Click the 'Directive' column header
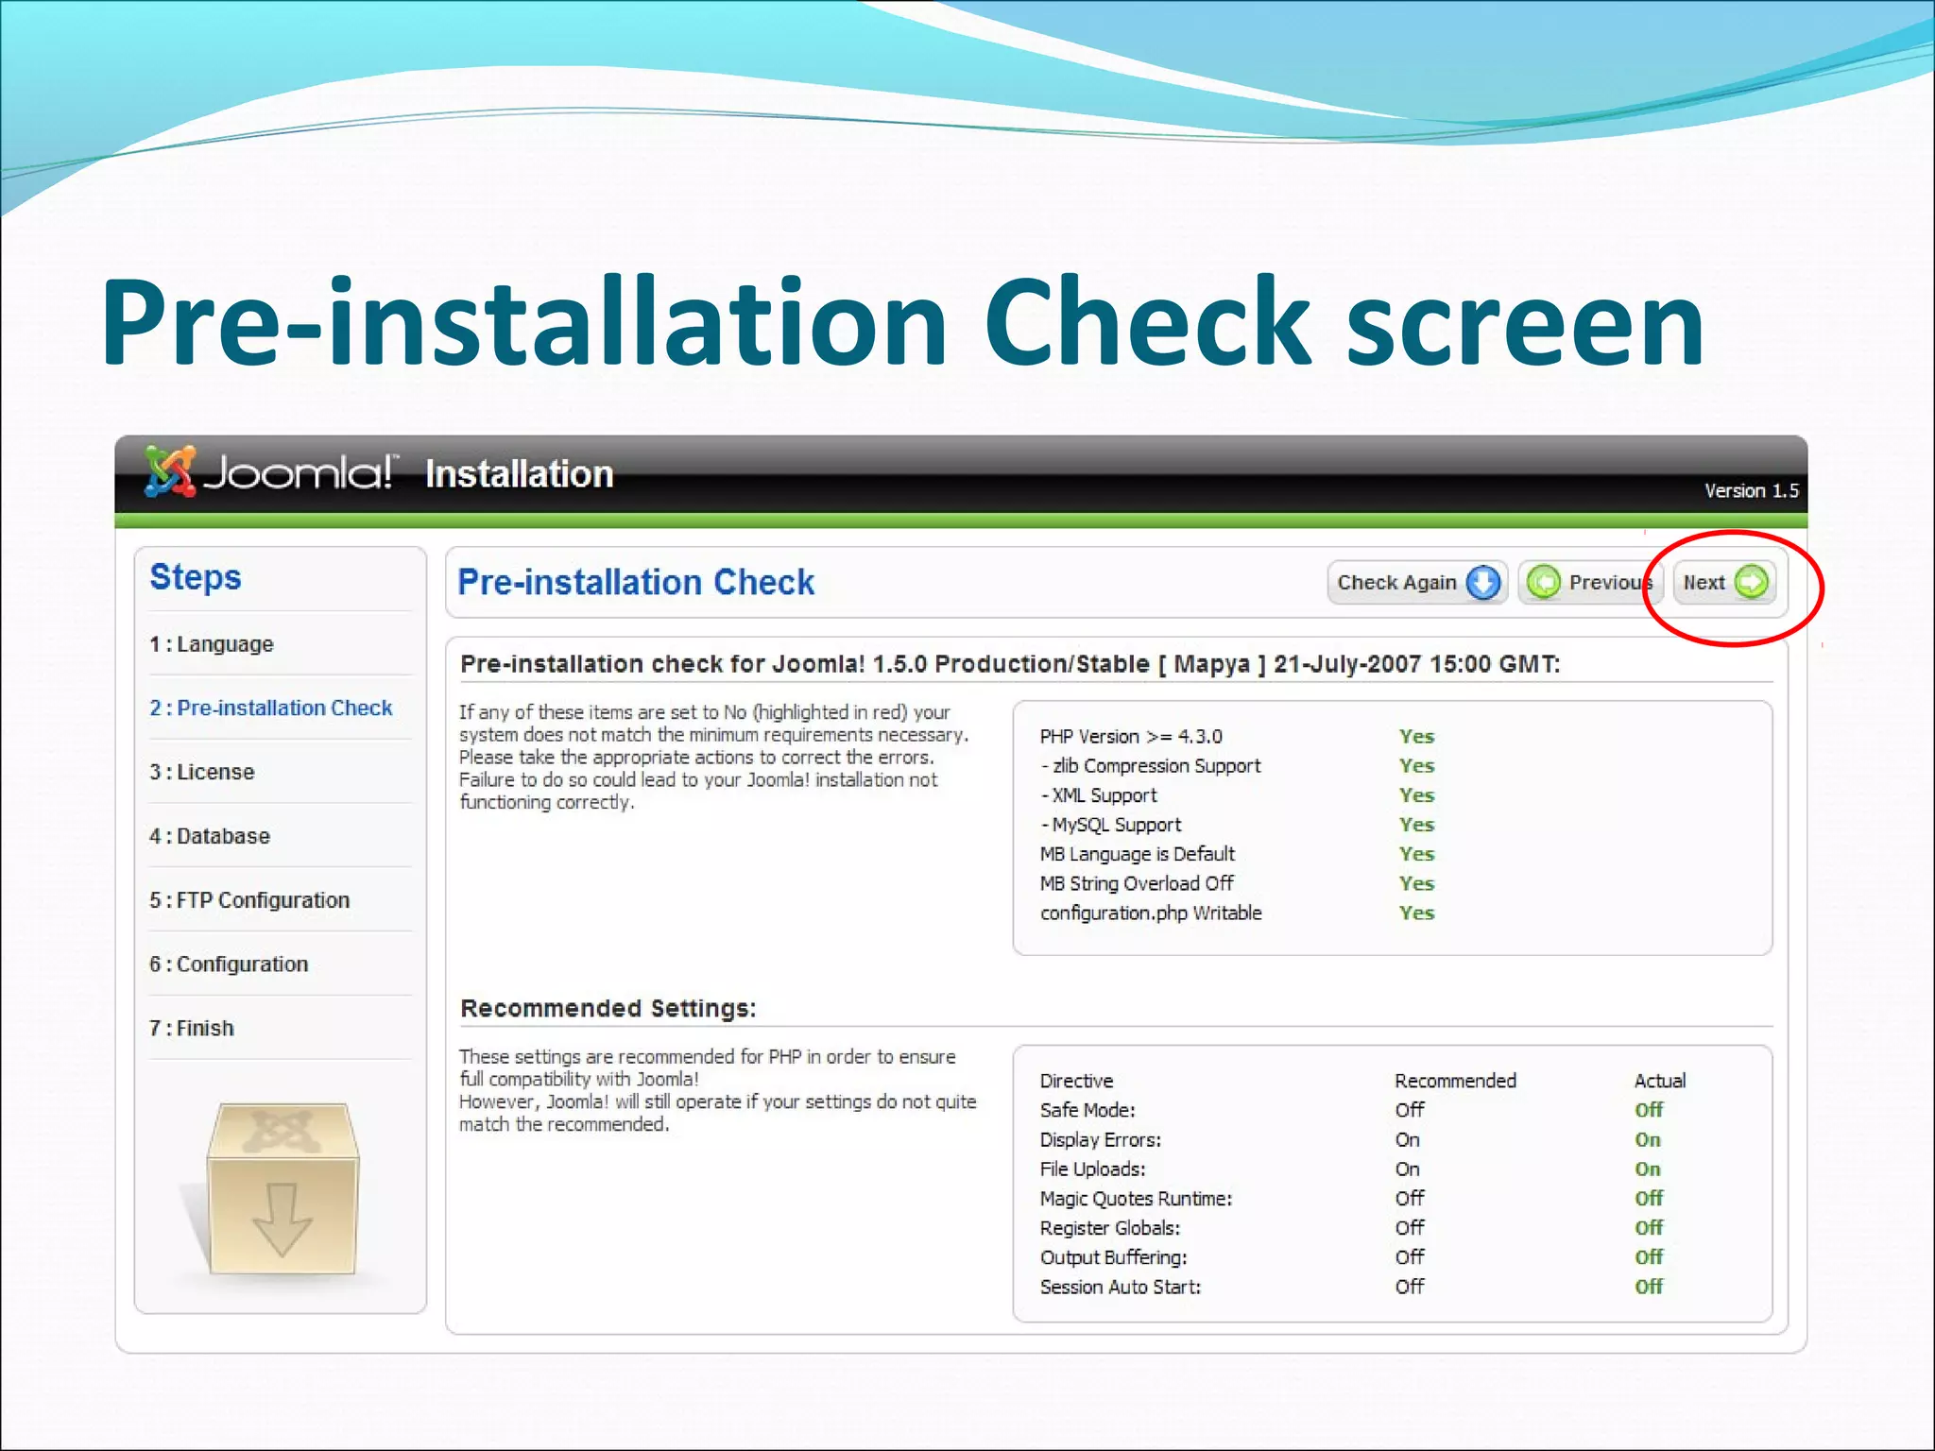 [x=1076, y=1081]
